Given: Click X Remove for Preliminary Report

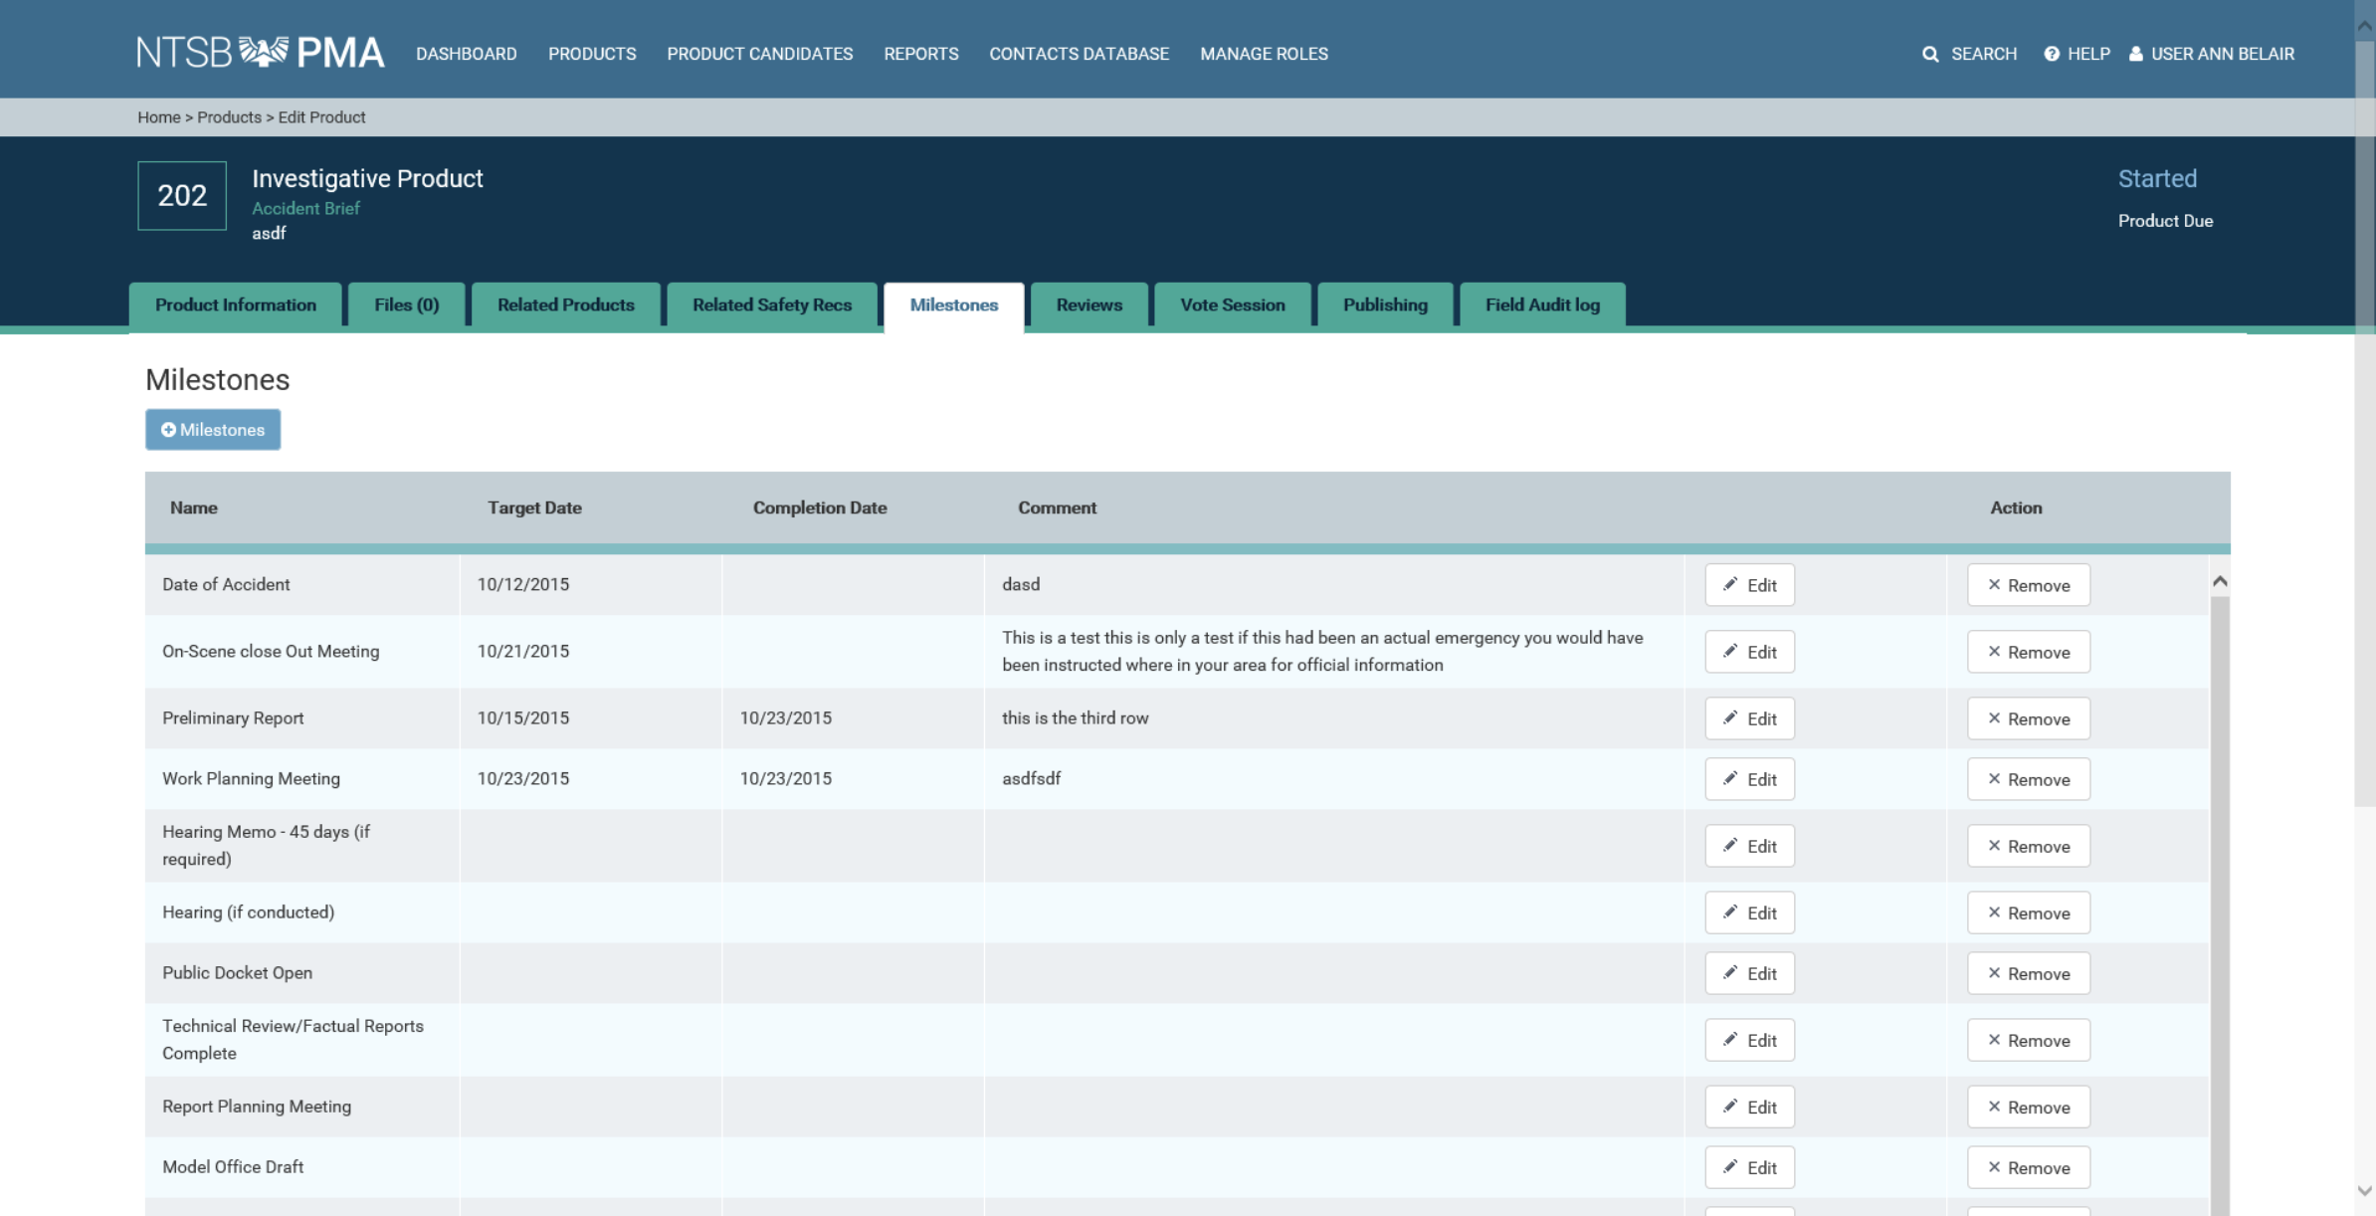Looking at the screenshot, I should point(2028,718).
